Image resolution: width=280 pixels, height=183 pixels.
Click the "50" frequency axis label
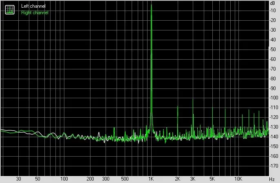click(37, 179)
